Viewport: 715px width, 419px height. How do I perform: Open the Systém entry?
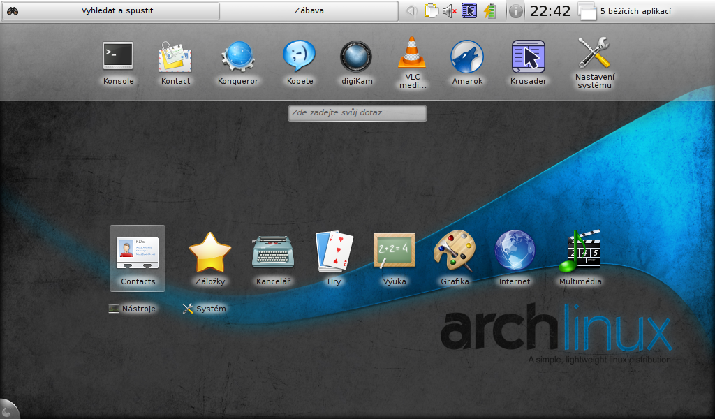pyautogui.click(x=205, y=309)
